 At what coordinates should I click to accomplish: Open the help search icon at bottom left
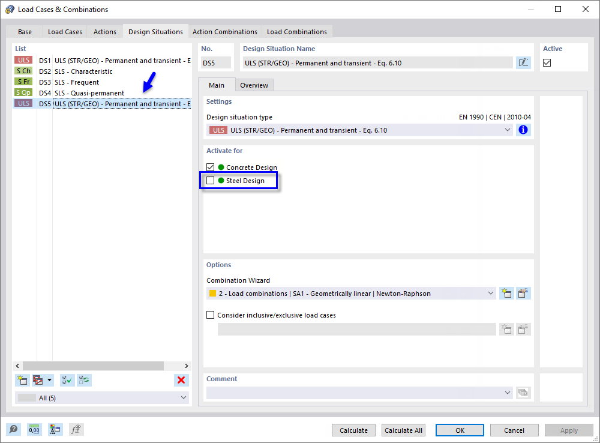click(x=13, y=430)
